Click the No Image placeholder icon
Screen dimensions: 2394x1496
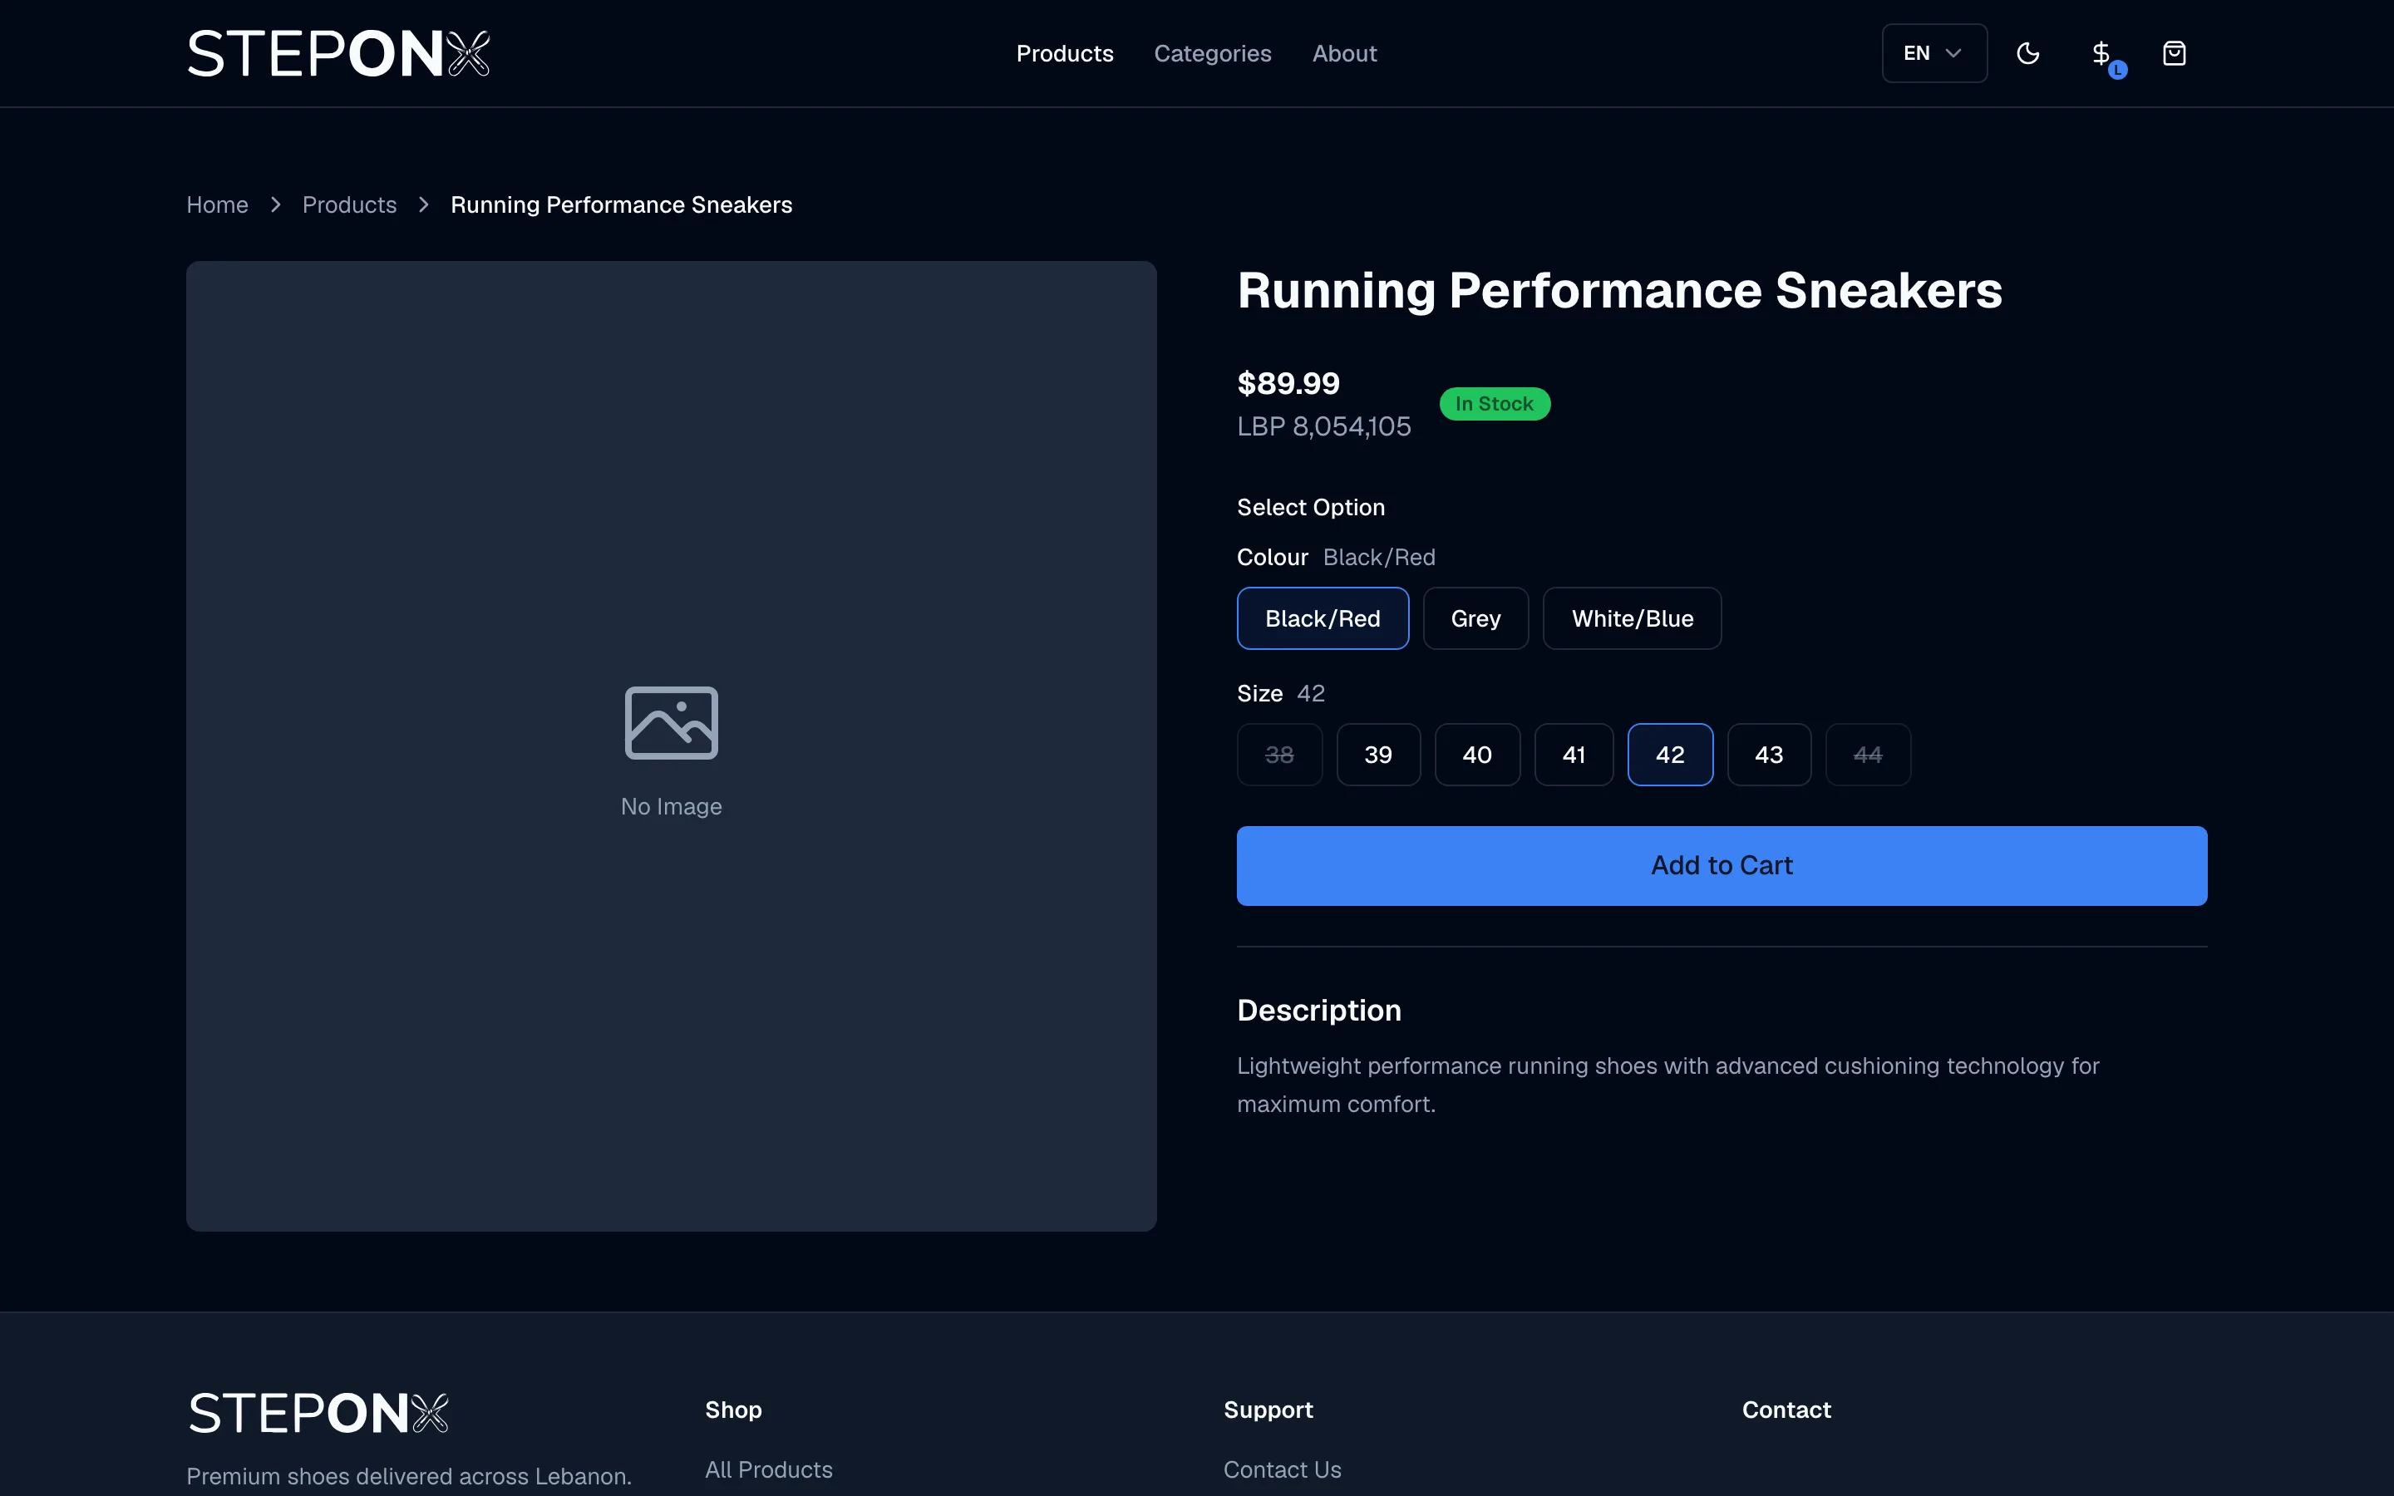[671, 722]
